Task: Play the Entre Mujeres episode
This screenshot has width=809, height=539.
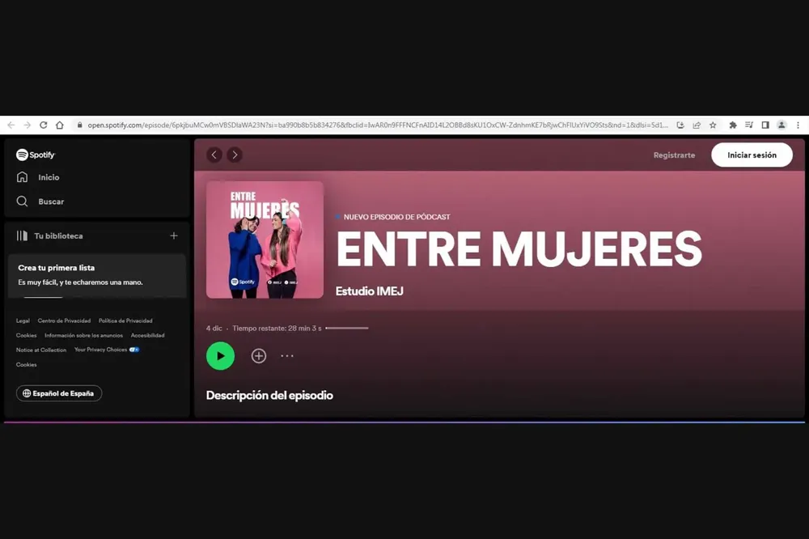Action: (220, 356)
